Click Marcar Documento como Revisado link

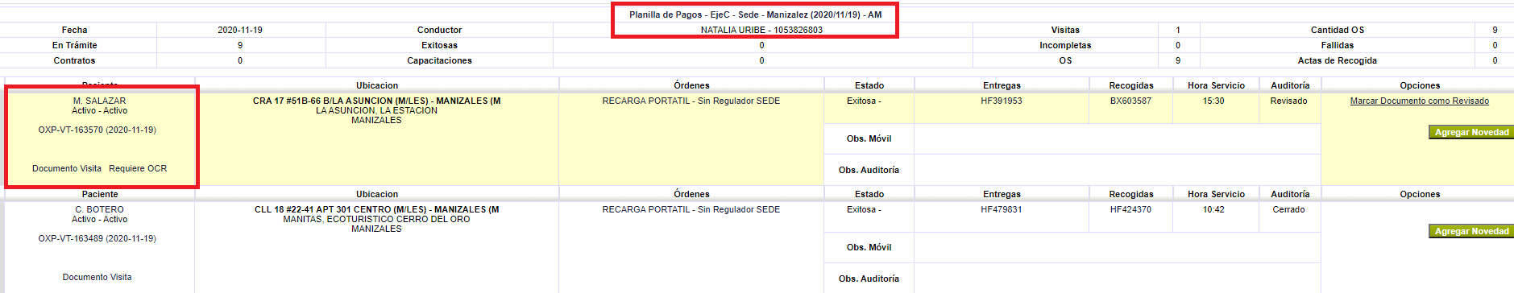pyautogui.click(x=1419, y=101)
